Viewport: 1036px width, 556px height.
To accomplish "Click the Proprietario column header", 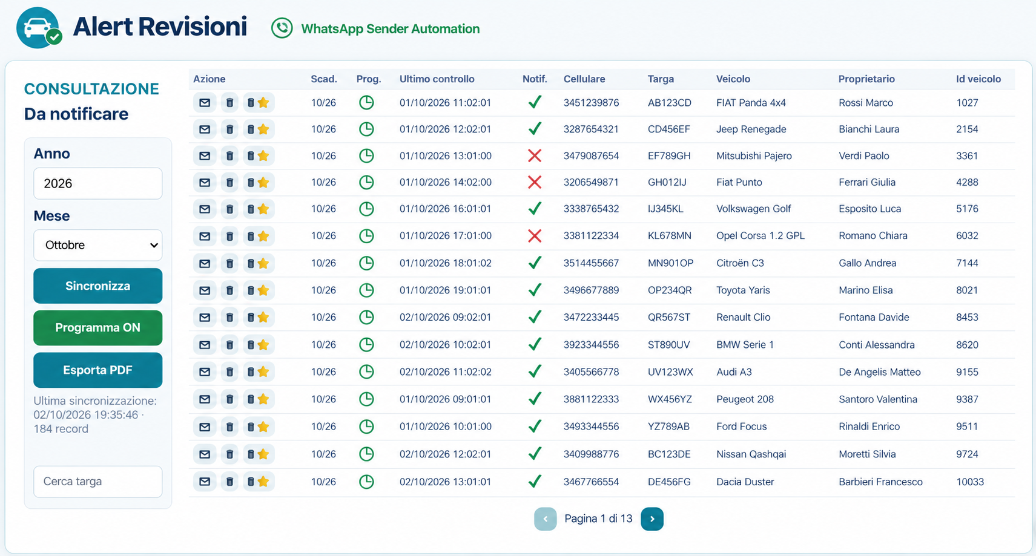I will click(x=866, y=79).
